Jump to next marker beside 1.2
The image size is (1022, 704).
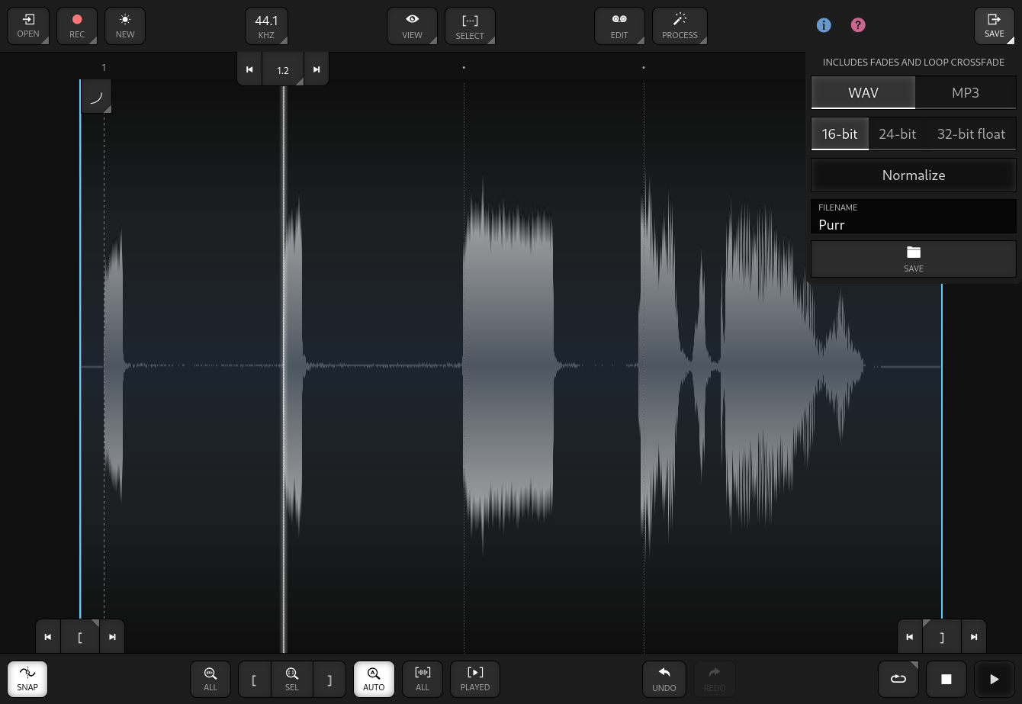pyautogui.click(x=317, y=69)
